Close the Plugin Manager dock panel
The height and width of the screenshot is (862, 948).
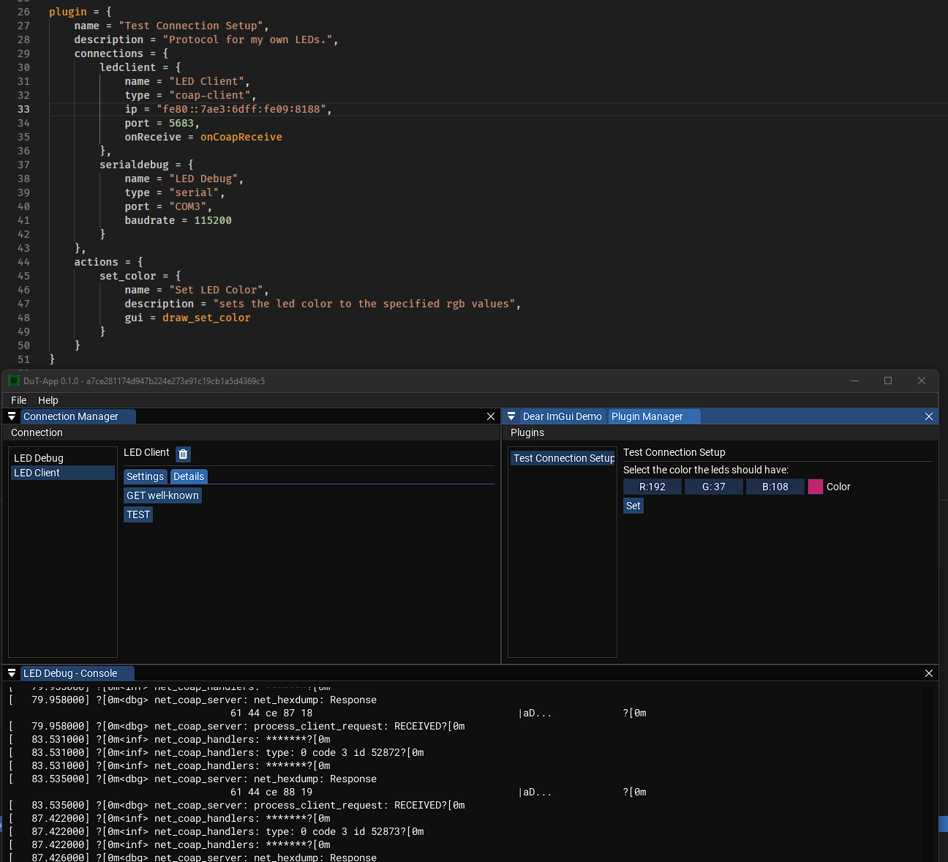tap(929, 416)
